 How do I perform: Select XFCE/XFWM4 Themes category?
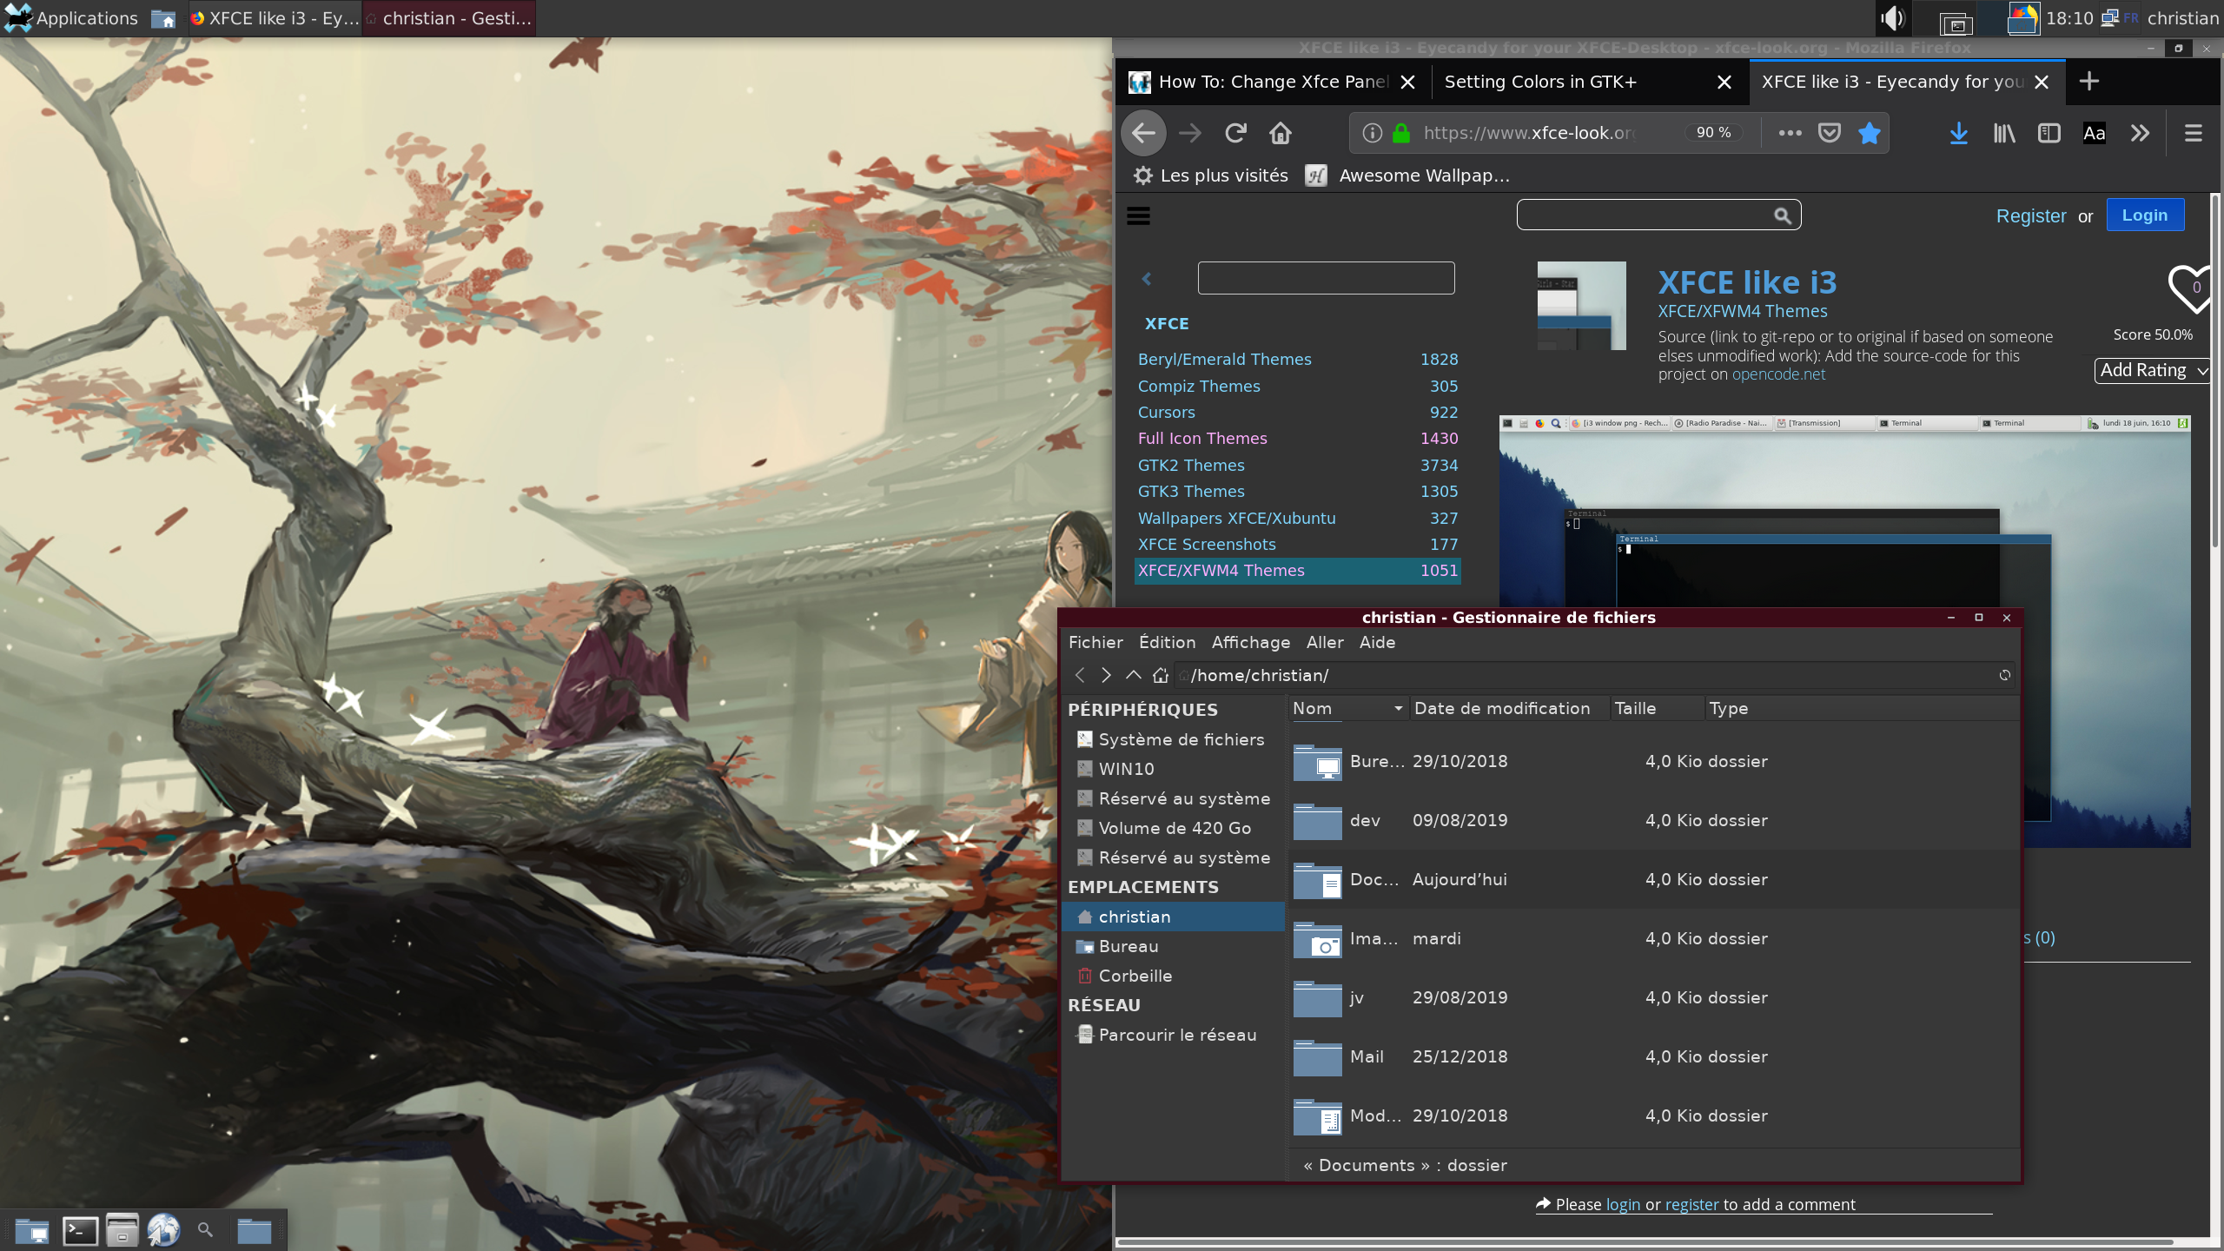1298,571
